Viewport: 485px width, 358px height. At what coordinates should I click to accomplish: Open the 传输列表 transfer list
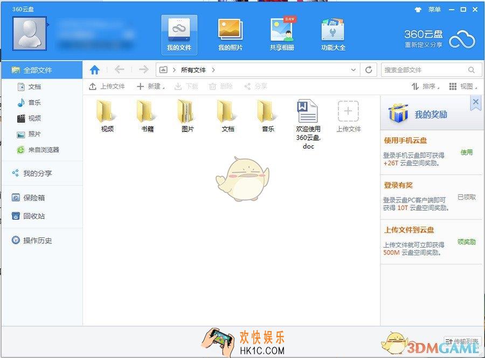coord(462,341)
